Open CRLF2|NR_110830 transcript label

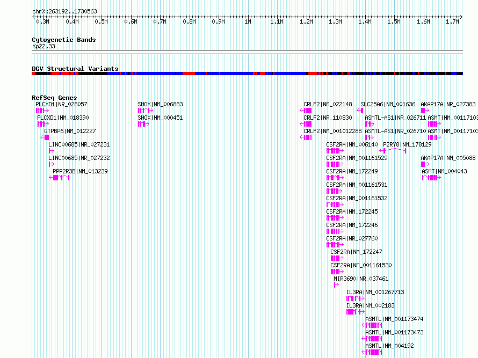328,118
